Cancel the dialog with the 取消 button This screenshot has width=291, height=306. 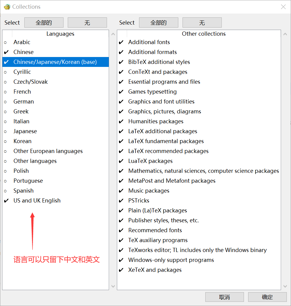(x=224, y=297)
